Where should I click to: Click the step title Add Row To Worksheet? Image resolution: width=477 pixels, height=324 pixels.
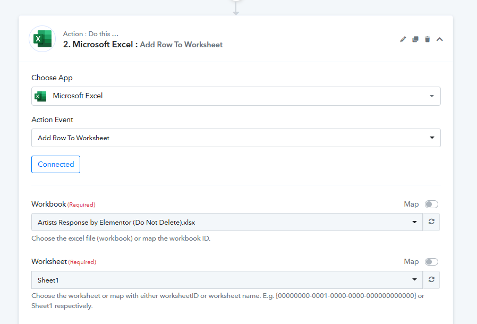pos(181,45)
